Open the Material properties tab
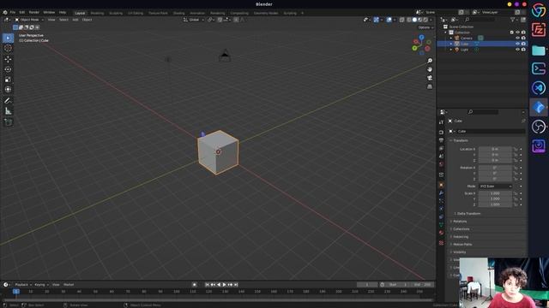549x308 pixels. point(441,233)
